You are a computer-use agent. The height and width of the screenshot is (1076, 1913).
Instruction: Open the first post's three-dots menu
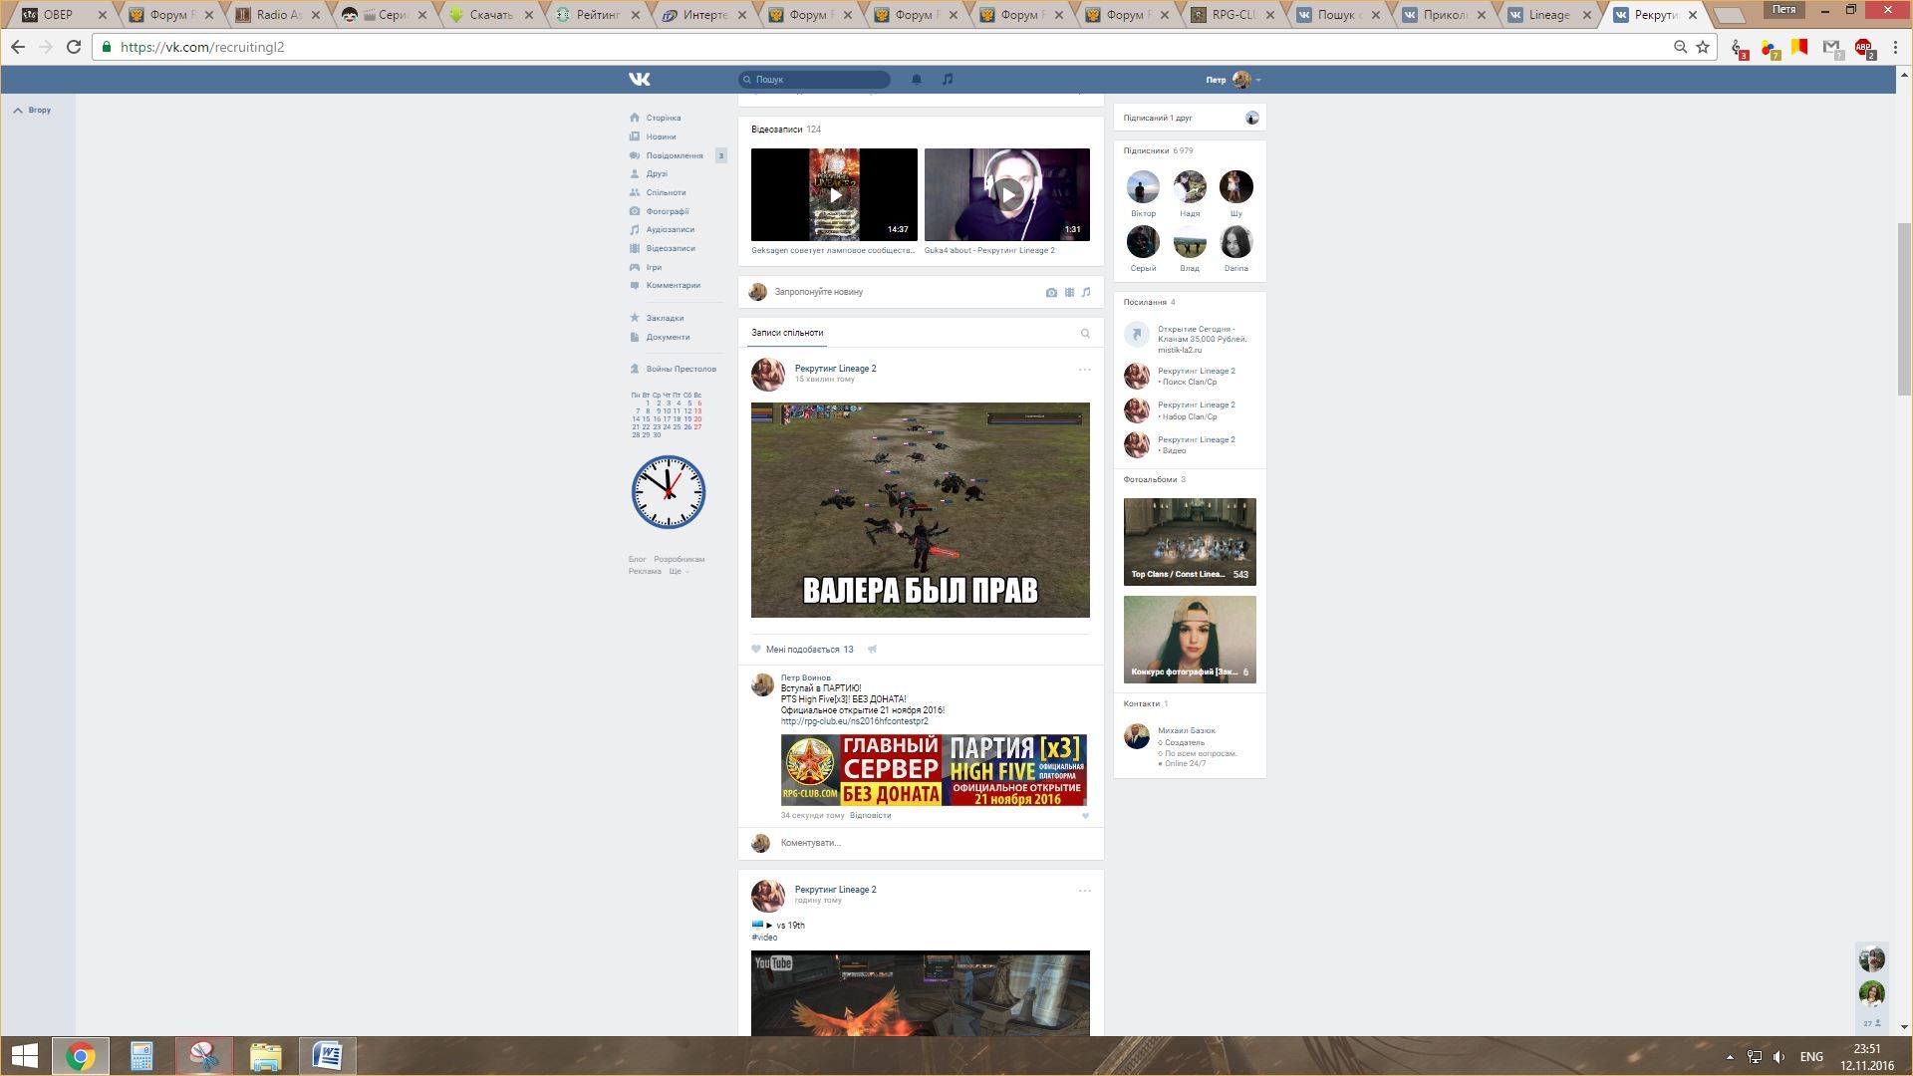1084,370
